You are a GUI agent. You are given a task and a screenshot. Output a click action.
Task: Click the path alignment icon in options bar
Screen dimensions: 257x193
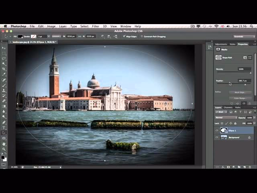(x=109, y=37)
